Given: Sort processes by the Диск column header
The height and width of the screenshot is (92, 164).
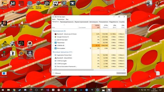Looking at the screenshot, I should click(x=112, y=26).
